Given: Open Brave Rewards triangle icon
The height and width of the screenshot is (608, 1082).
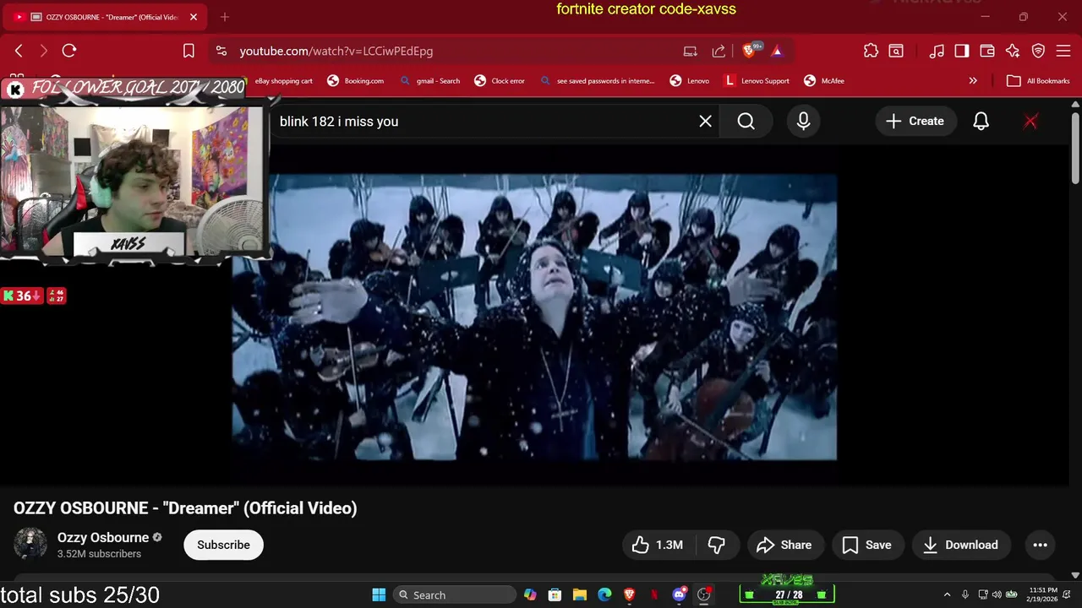Looking at the screenshot, I should click(x=777, y=51).
